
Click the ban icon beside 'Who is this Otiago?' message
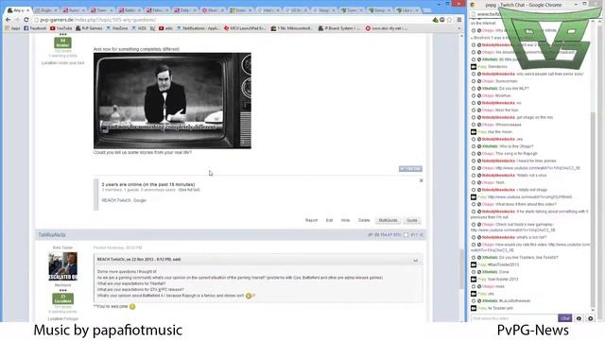coord(479,146)
